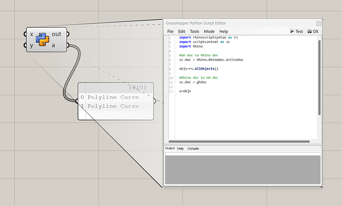Click the y input parameter of Python component

32,45
